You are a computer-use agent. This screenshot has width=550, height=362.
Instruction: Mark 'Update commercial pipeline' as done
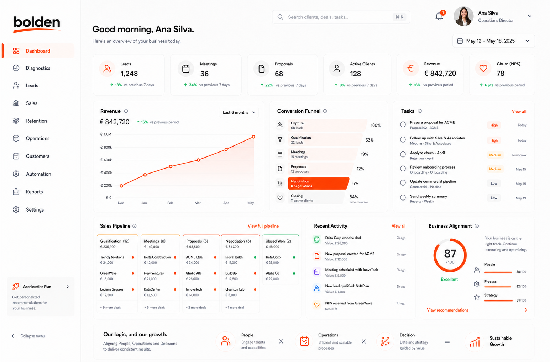pyautogui.click(x=403, y=183)
